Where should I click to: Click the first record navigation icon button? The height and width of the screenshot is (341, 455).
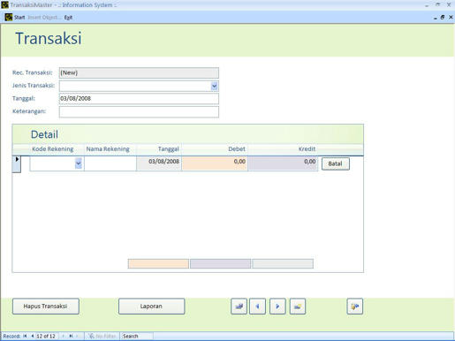pyautogui.click(x=239, y=307)
